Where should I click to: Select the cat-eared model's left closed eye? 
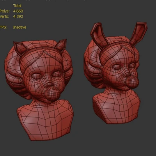click(x=37, y=76)
